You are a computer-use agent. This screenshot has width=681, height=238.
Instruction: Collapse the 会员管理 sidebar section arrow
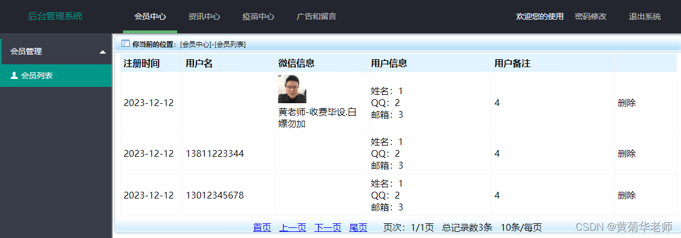click(x=102, y=52)
